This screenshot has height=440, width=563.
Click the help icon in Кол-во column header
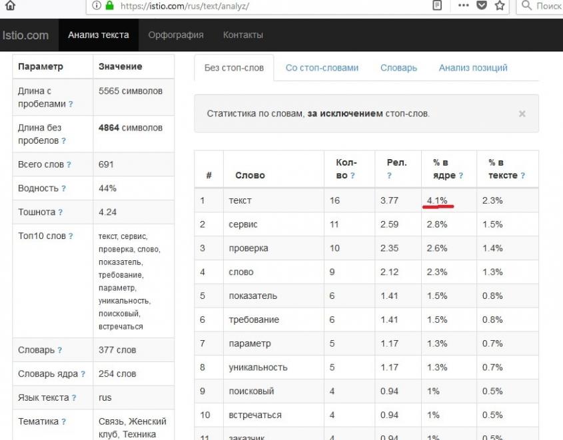352,176
